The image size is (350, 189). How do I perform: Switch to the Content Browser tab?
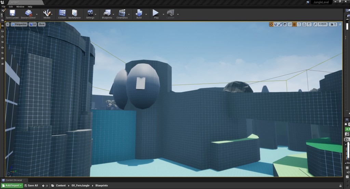coord(14,180)
